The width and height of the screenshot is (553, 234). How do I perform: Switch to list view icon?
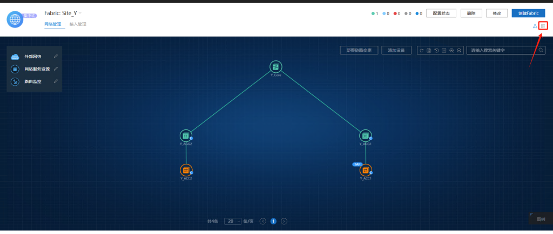(543, 26)
